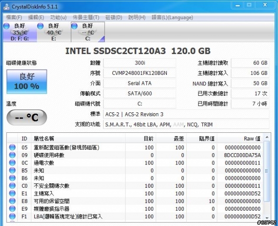This screenshot has width=278, height=226.
Task: Click the ID column header
Action: pyautogui.click(x=24, y=138)
